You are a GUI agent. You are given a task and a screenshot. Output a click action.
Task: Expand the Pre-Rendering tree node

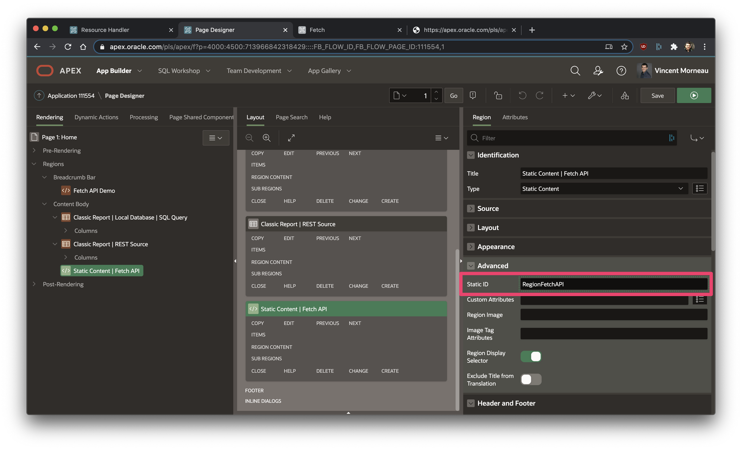34,150
